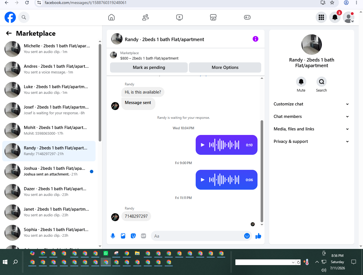Open the notifications bell with badge 3

(335, 17)
